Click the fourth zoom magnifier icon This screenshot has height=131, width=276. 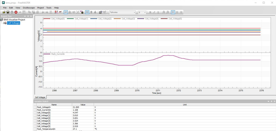click(x=78, y=12)
